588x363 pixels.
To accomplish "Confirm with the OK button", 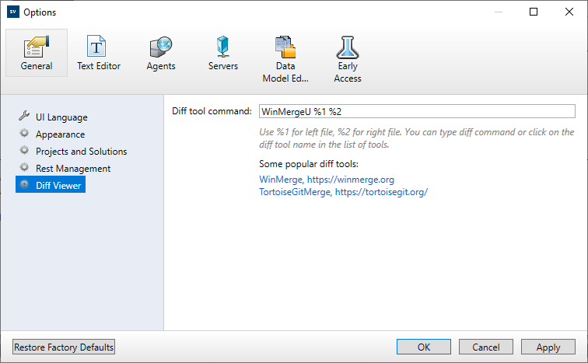I will 423,347.
